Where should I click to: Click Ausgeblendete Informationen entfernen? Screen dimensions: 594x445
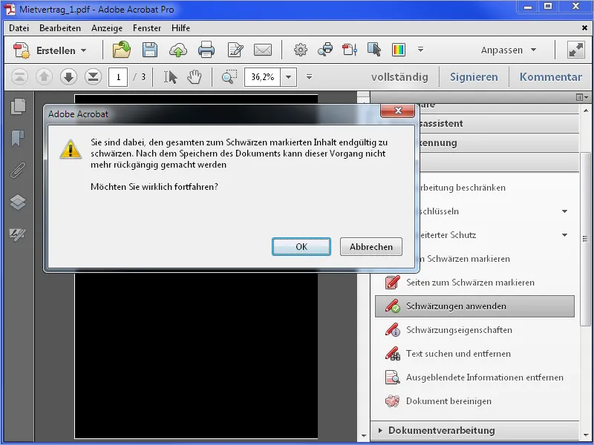pos(485,378)
